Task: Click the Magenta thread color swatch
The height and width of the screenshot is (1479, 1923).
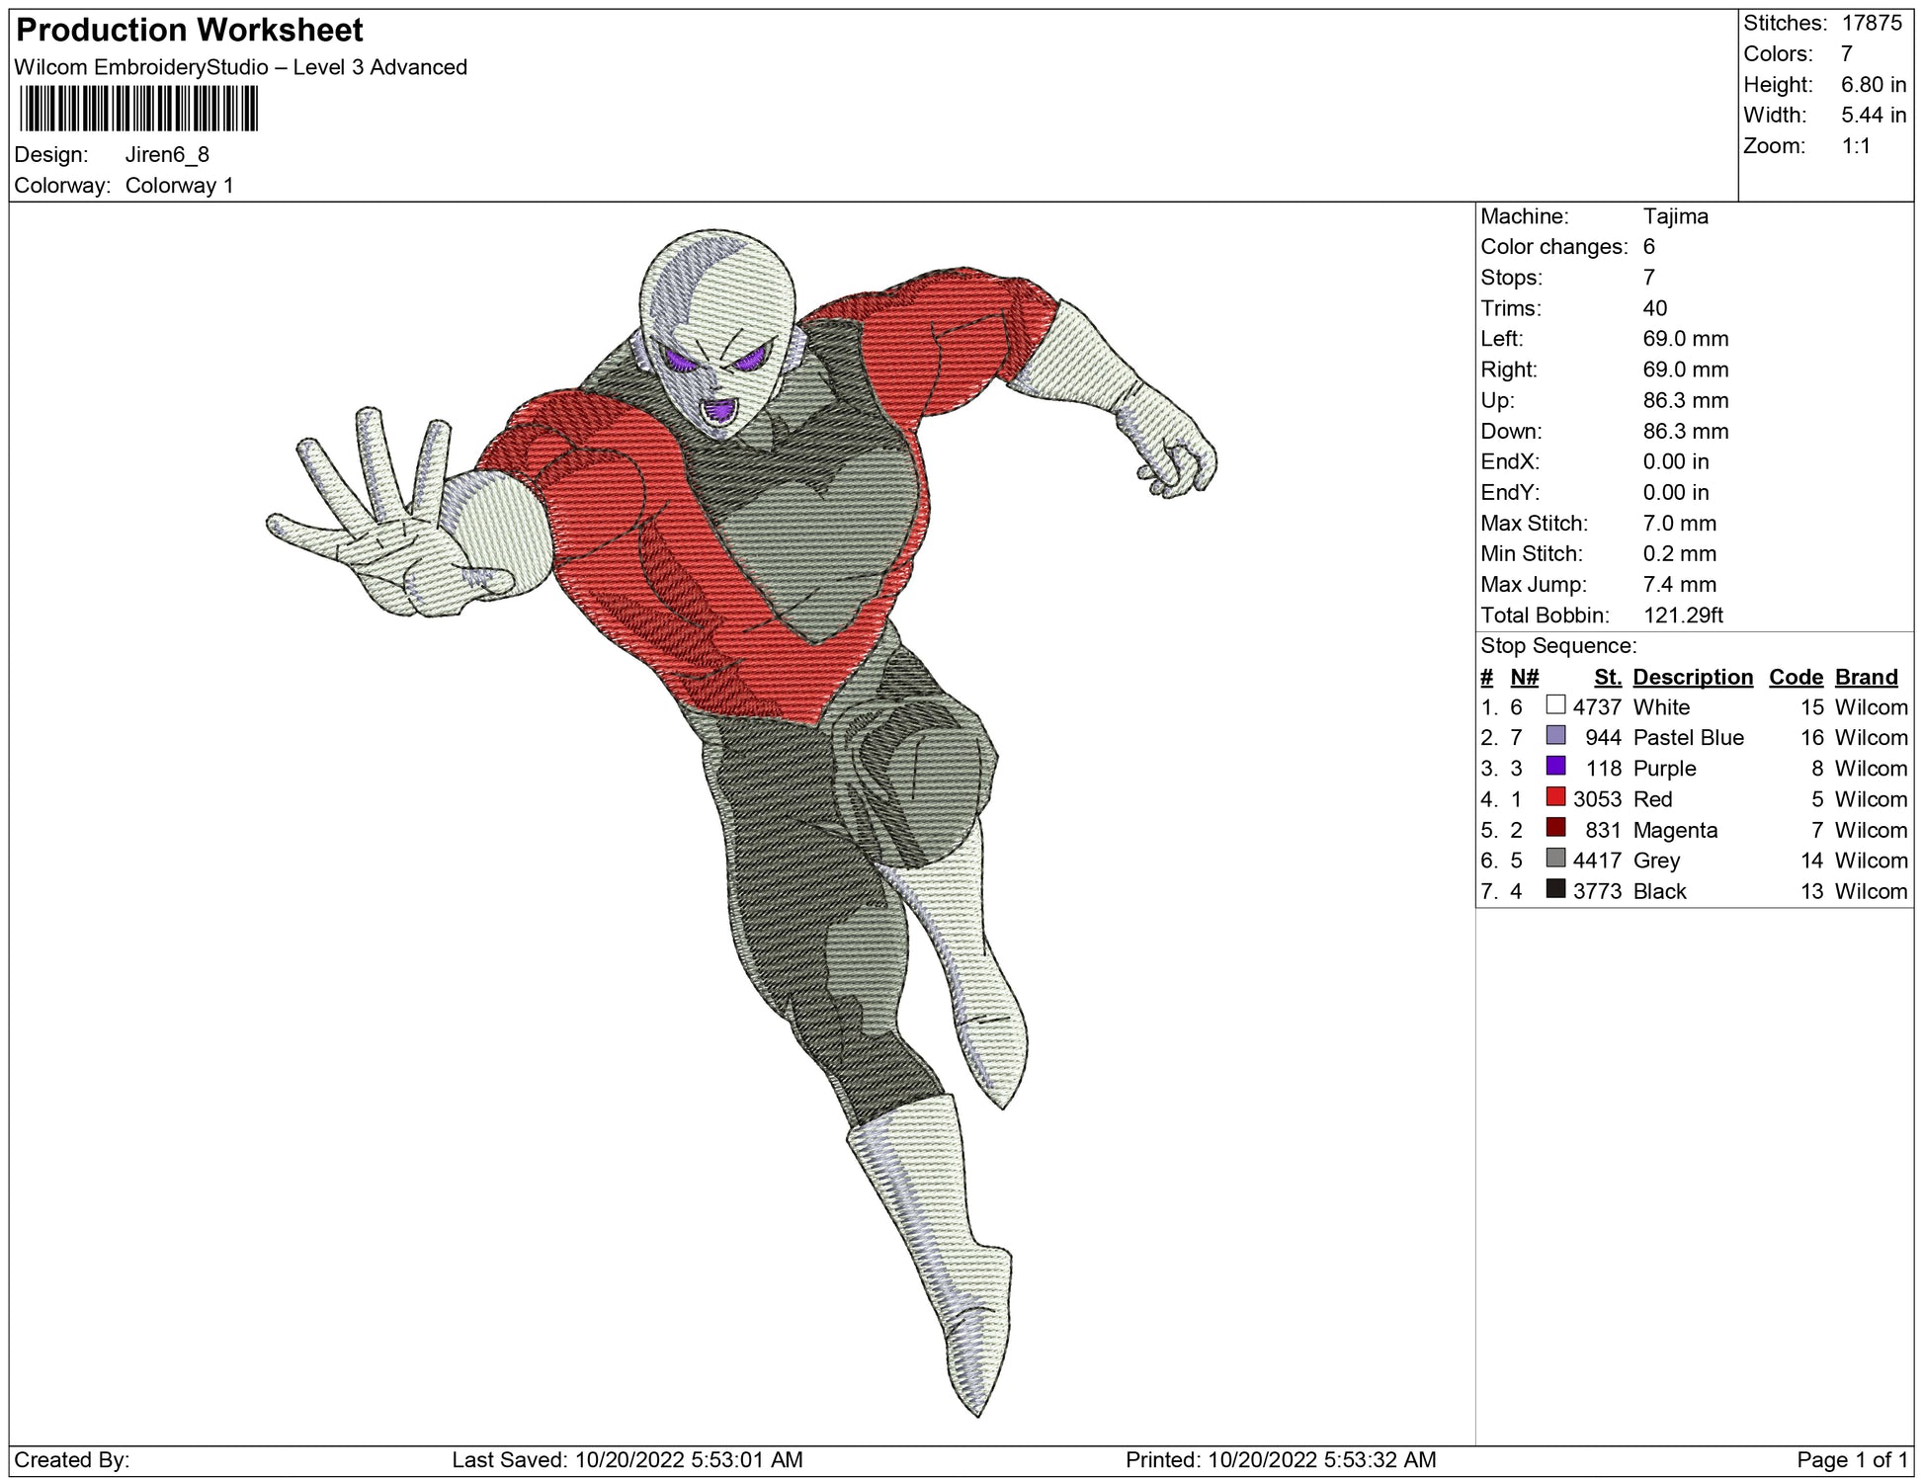Action: point(1555,828)
